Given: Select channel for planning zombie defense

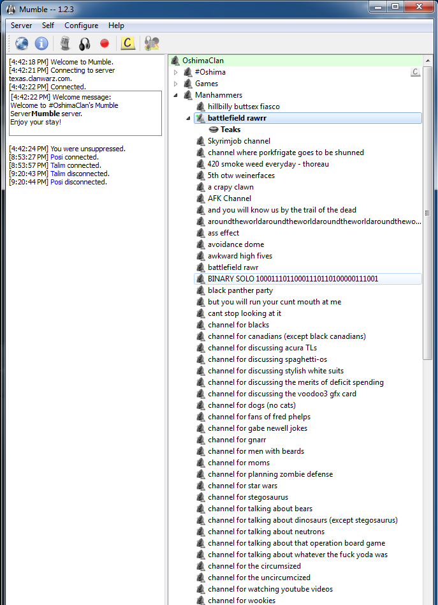Looking at the screenshot, I should (x=270, y=474).
